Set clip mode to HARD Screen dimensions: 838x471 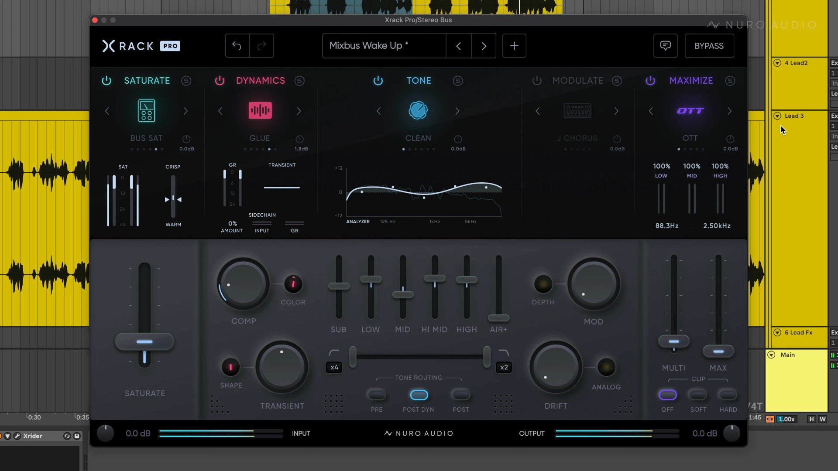coord(728,395)
